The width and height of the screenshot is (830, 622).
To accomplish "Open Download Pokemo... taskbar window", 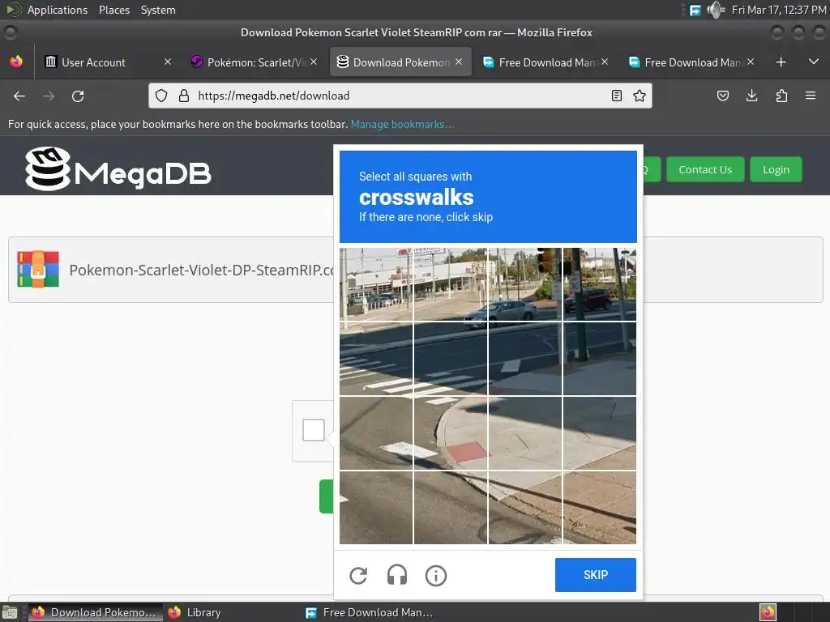I will click(x=96, y=612).
